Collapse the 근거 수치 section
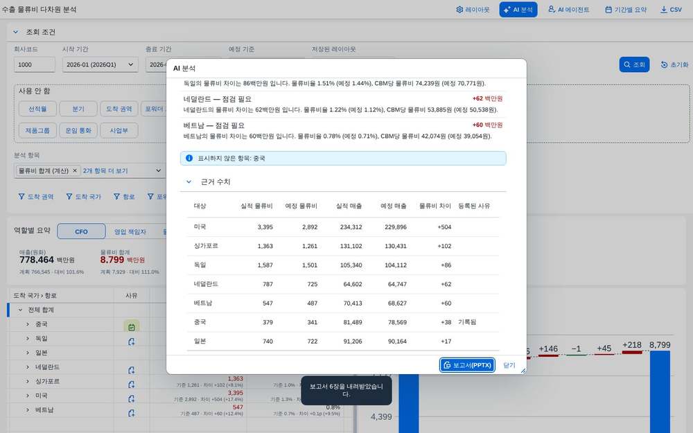 click(188, 182)
